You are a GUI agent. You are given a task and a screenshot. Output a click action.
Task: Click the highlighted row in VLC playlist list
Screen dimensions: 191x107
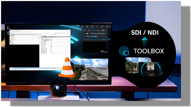(x=56, y=37)
